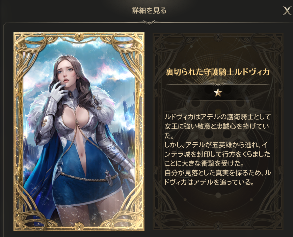Click the line 自分が見落とした真実を探るため
Screen dimensions: 293x237
218,173
